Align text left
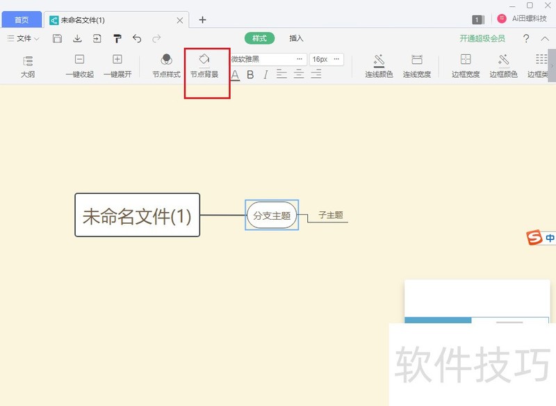 281,74
